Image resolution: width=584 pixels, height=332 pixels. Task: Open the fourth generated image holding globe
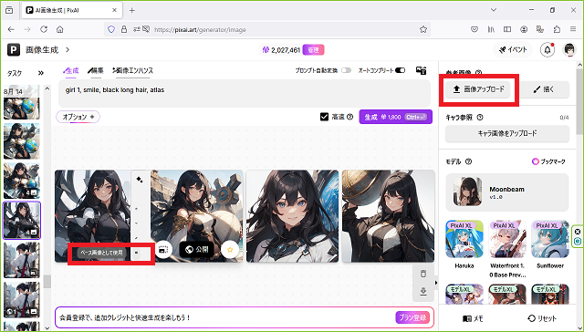click(388, 216)
